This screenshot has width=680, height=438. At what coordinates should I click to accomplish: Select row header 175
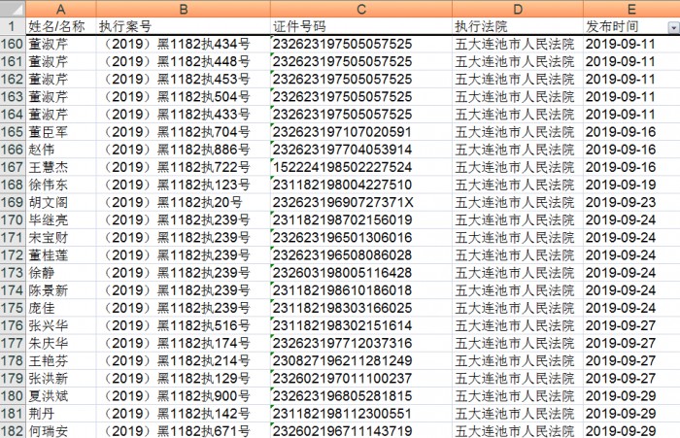[12, 308]
